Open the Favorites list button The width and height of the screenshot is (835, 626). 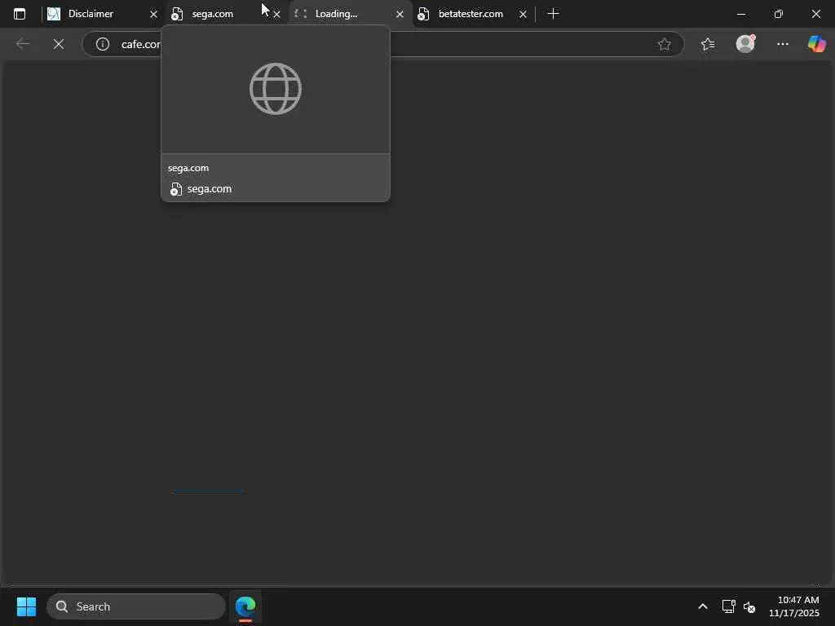pyautogui.click(x=708, y=44)
